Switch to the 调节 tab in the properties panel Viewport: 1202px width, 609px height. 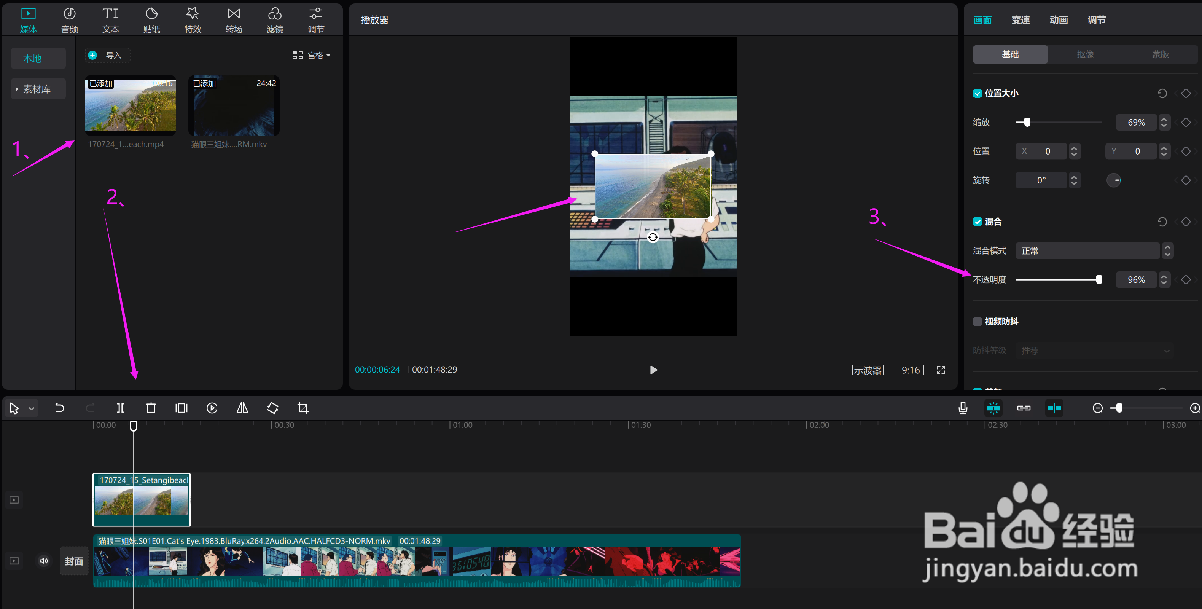click(x=1097, y=20)
